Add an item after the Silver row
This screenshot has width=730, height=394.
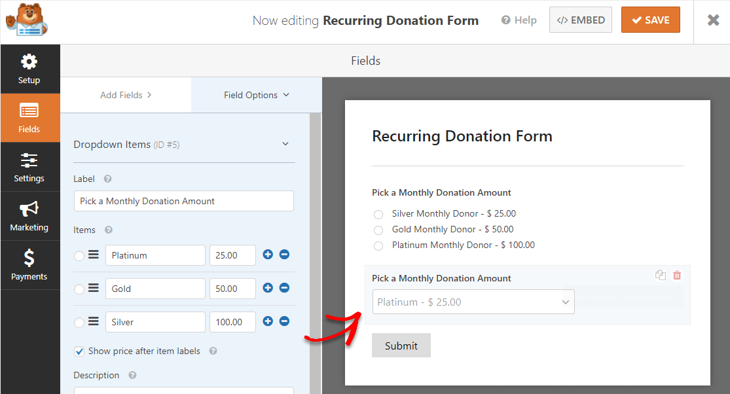pos(268,321)
